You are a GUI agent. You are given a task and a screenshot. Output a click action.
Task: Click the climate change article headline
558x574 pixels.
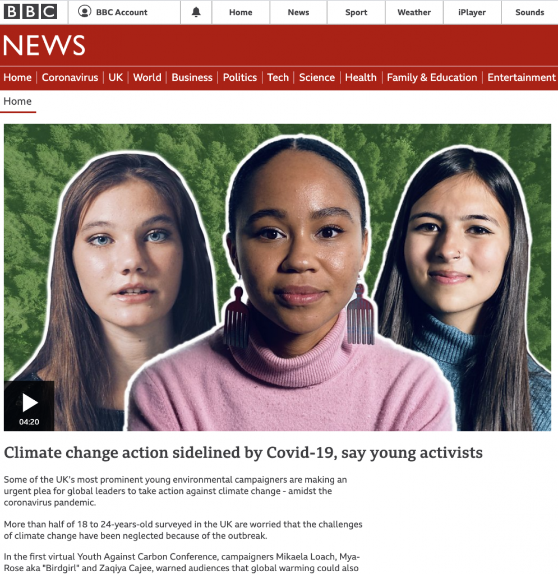(x=243, y=453)
